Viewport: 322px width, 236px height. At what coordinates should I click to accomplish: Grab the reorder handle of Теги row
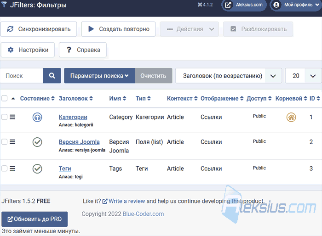coord(12,169)
